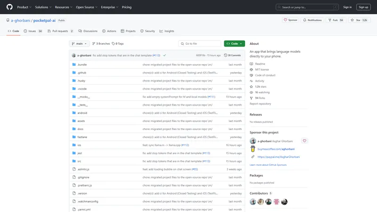Open the .yarnrc.yml file name
Image resolution: width=377 pixels, height=212 pixels.
(x=84, y=210)
